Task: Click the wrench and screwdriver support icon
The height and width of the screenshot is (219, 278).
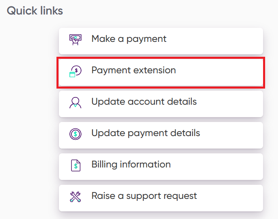Action: pyautogui.click(x=75, y=196)
